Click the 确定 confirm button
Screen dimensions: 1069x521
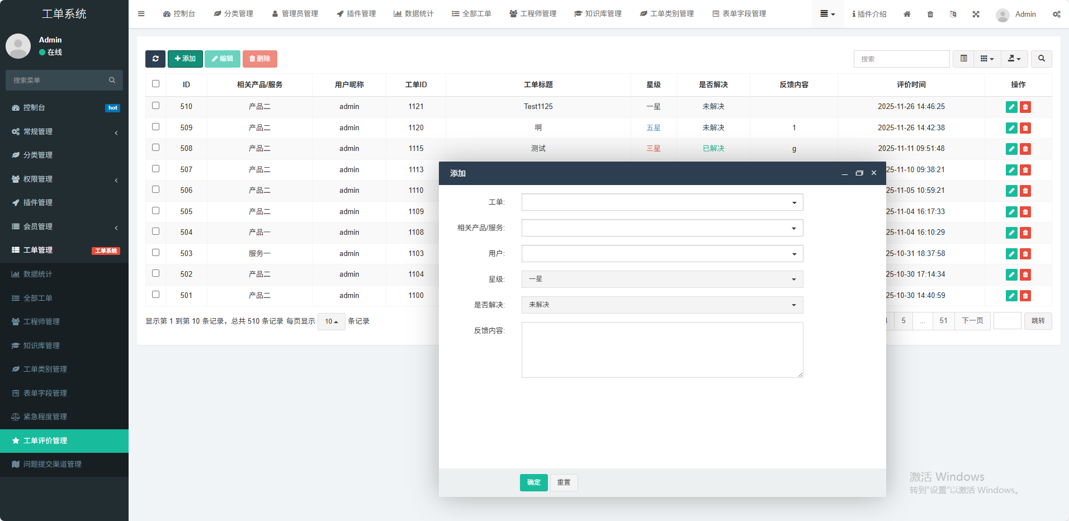tap(533, 482)
